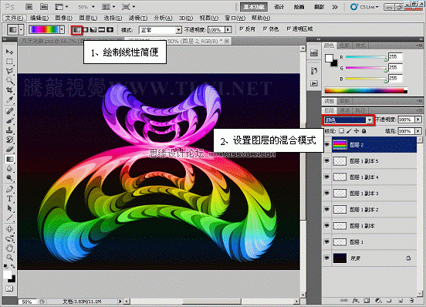Select the Pen tool

click(9, 189)
